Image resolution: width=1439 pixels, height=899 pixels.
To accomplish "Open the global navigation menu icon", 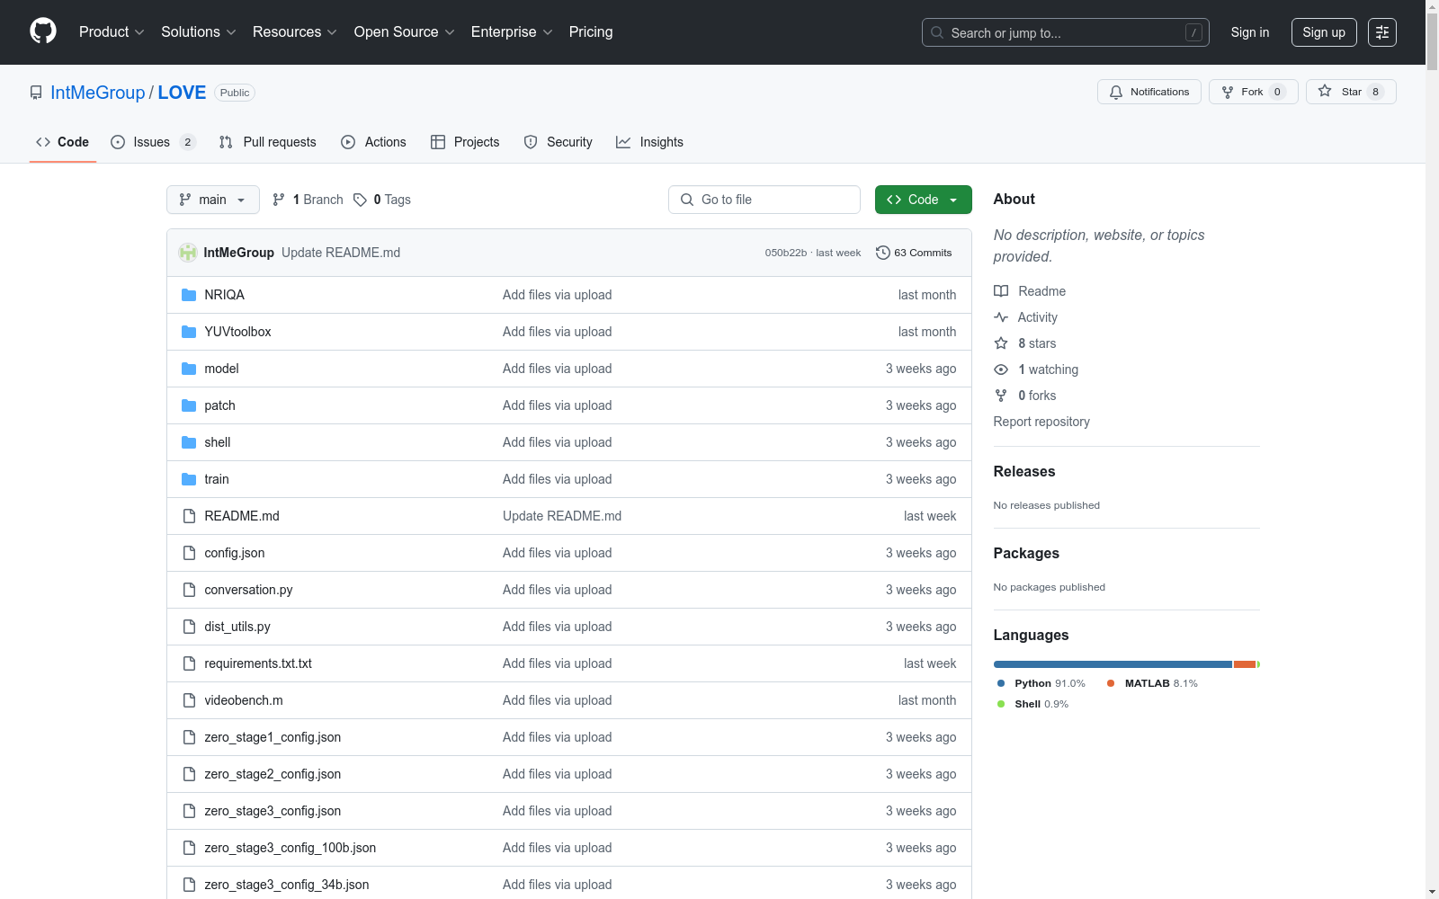I will click(x=1382, y=32).
